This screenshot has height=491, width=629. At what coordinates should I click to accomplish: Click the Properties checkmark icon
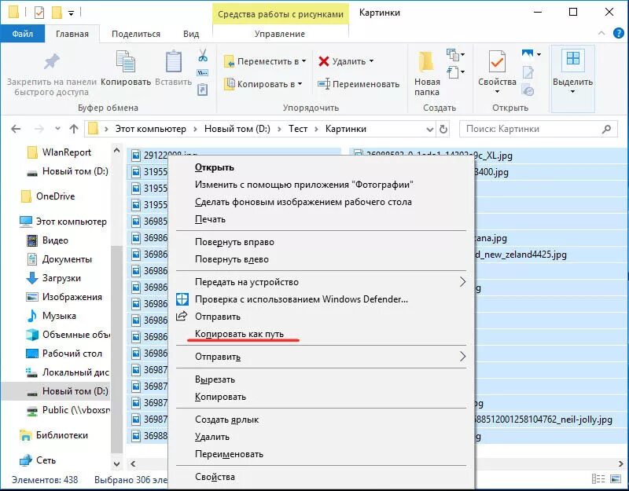click(497, 62)
